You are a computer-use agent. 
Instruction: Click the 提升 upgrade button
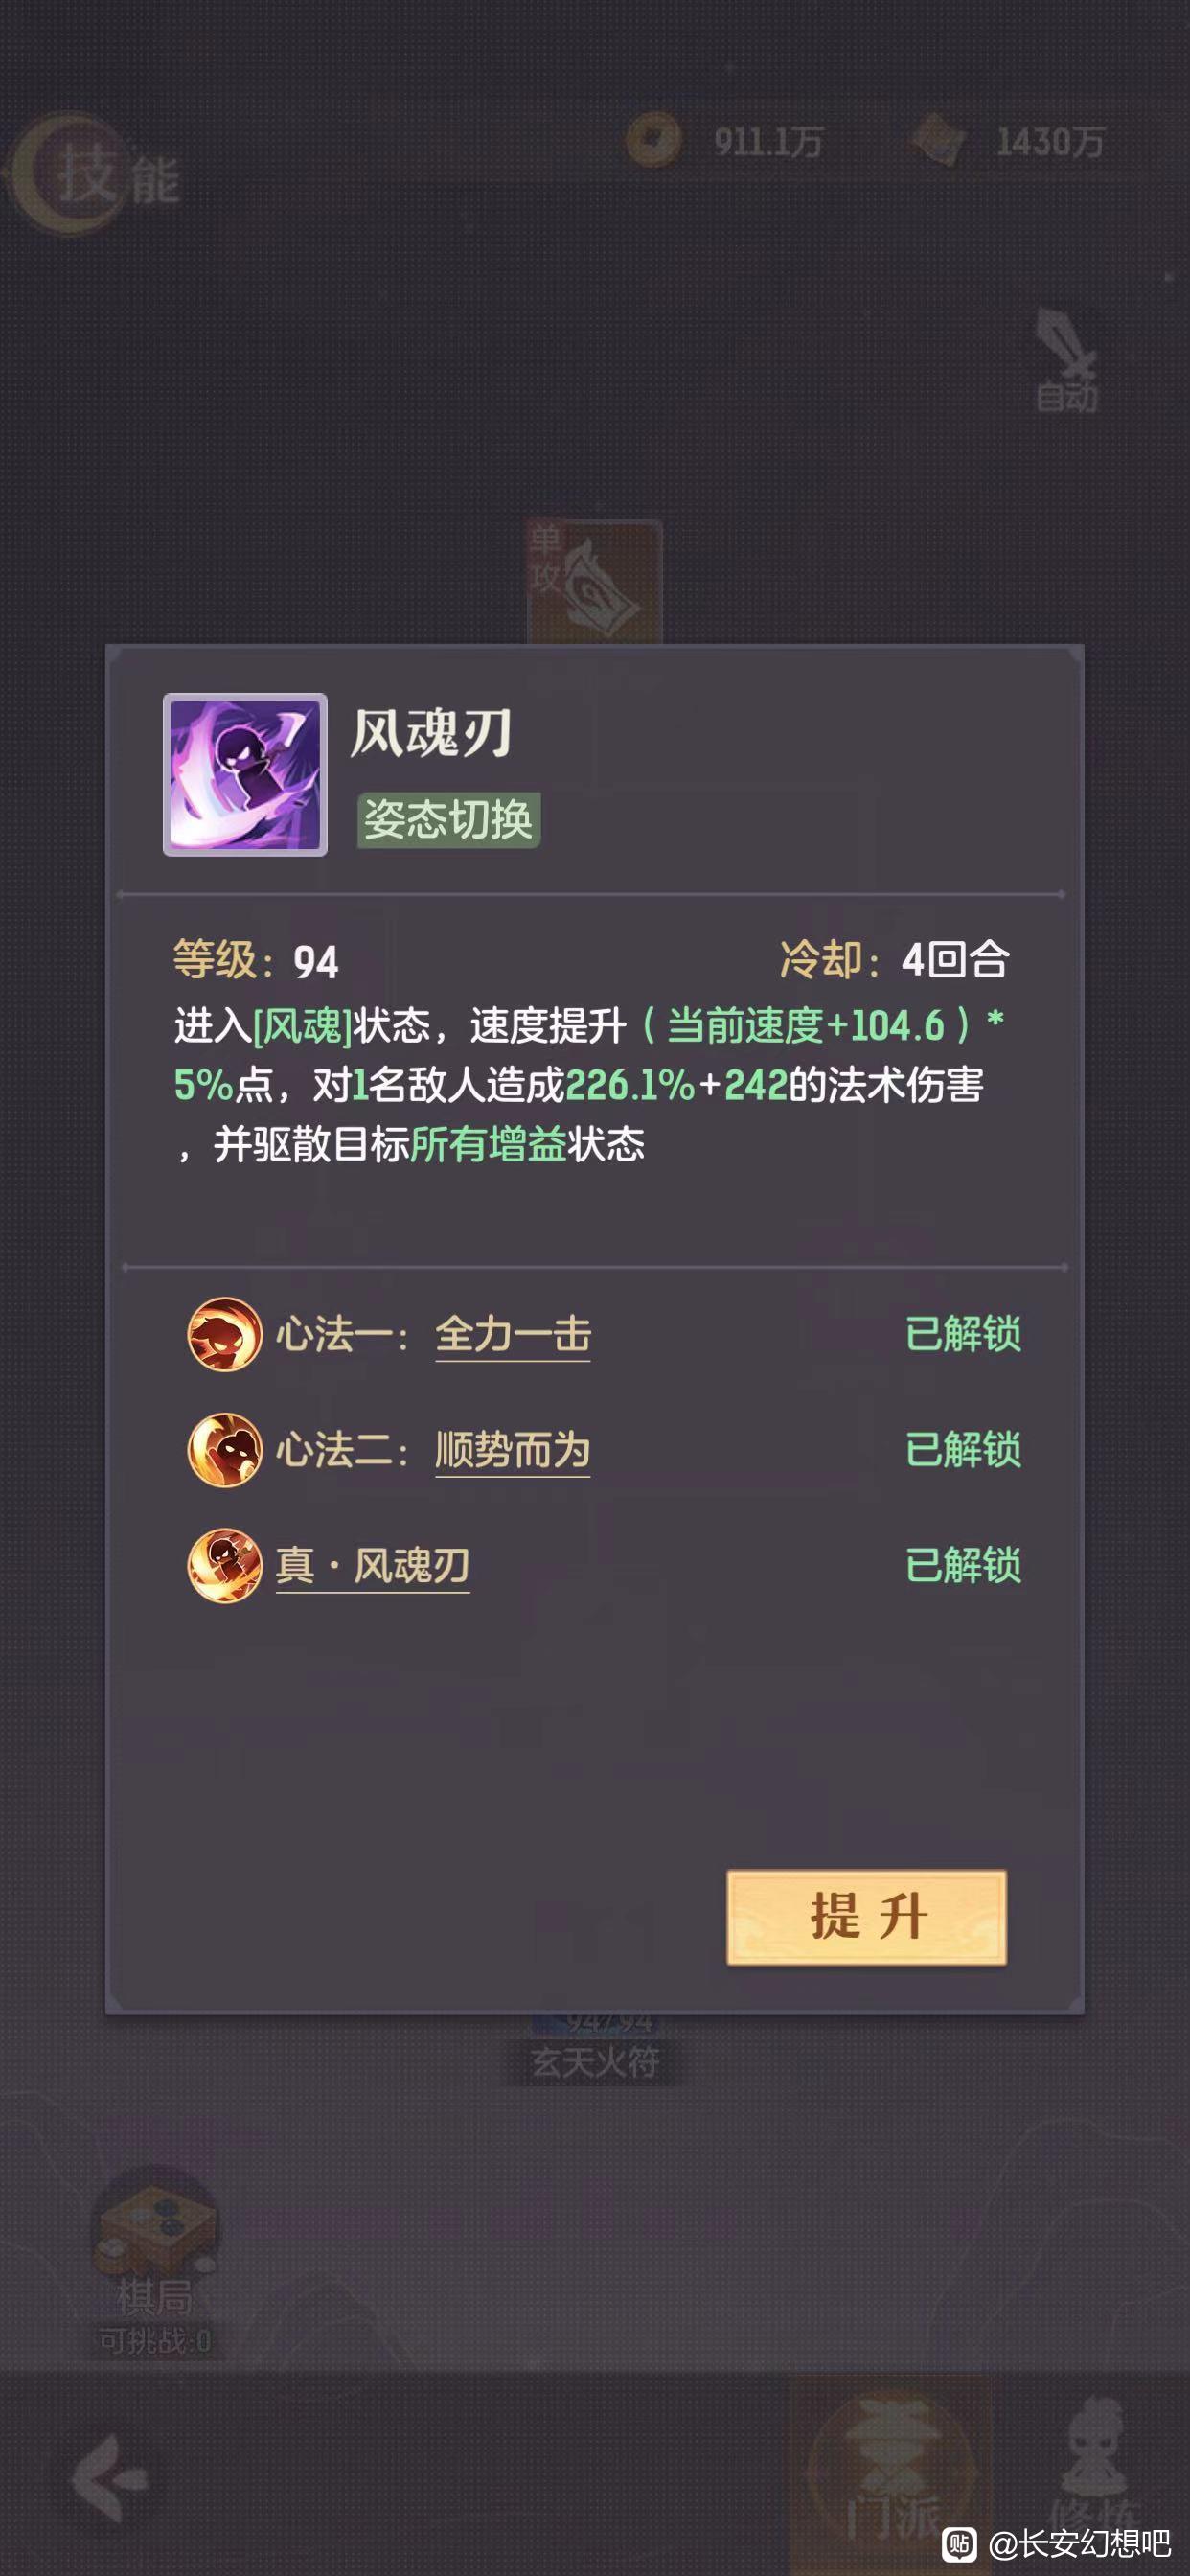click(866, 1917)
